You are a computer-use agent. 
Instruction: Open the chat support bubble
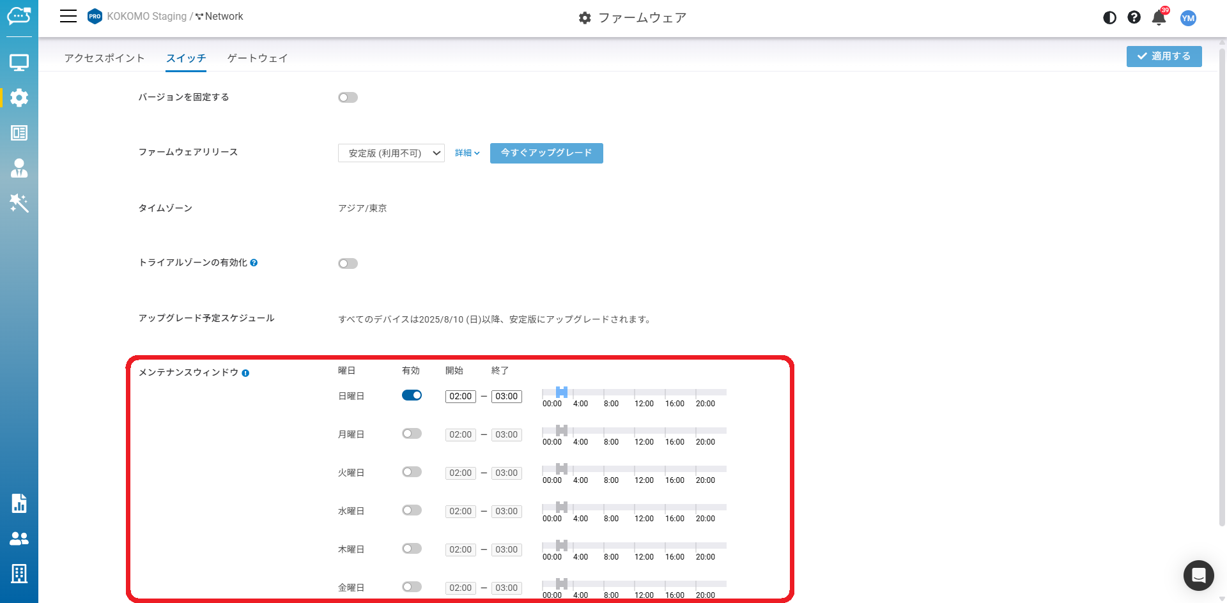(x=1198, y=575)
